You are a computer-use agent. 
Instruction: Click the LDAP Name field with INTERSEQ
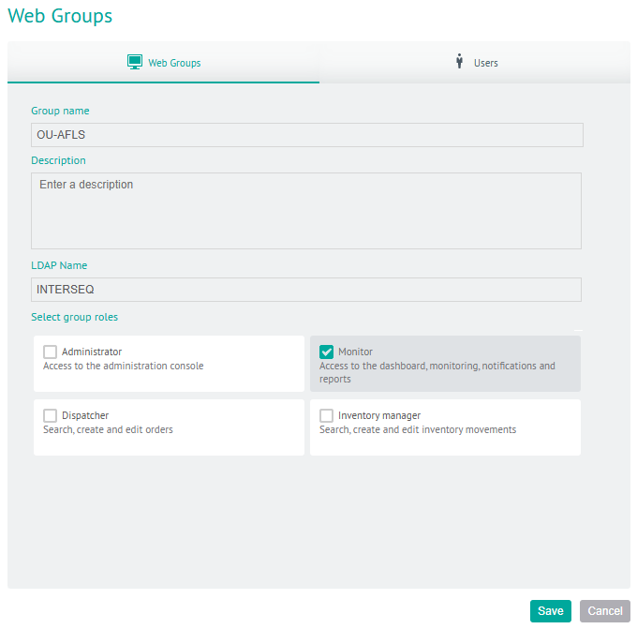click(x=306, y=290)
